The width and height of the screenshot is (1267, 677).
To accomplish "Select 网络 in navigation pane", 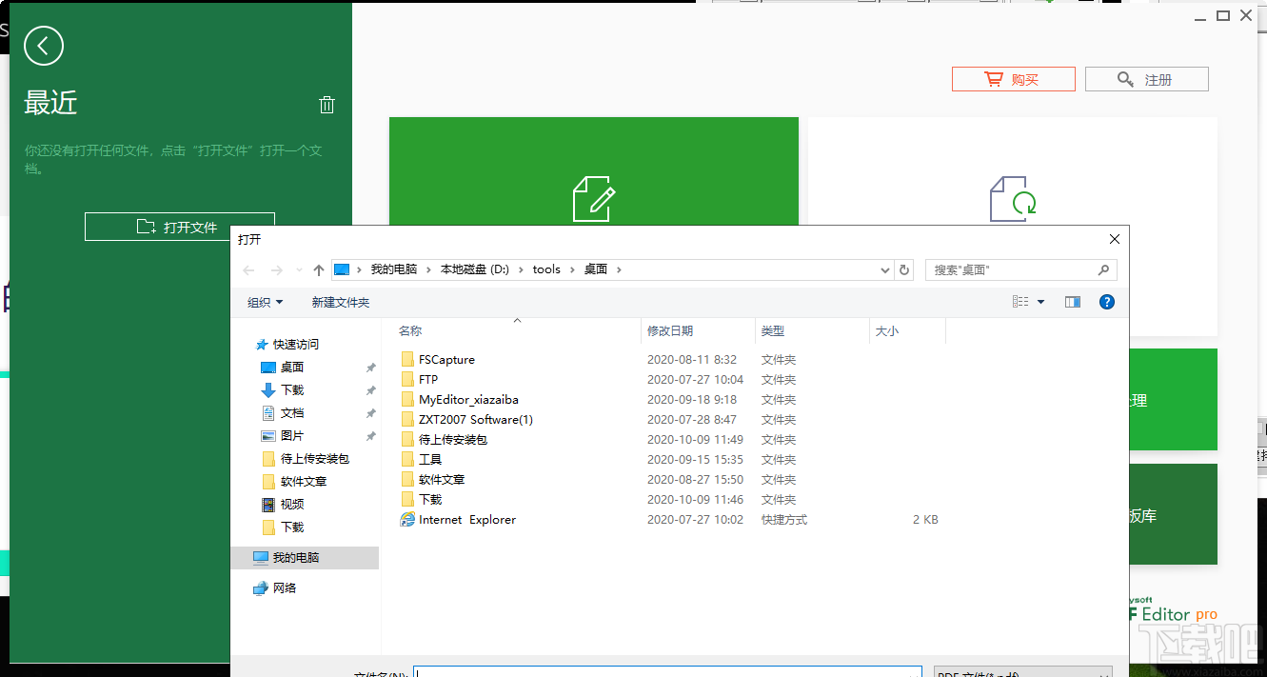I will (285, 588).
